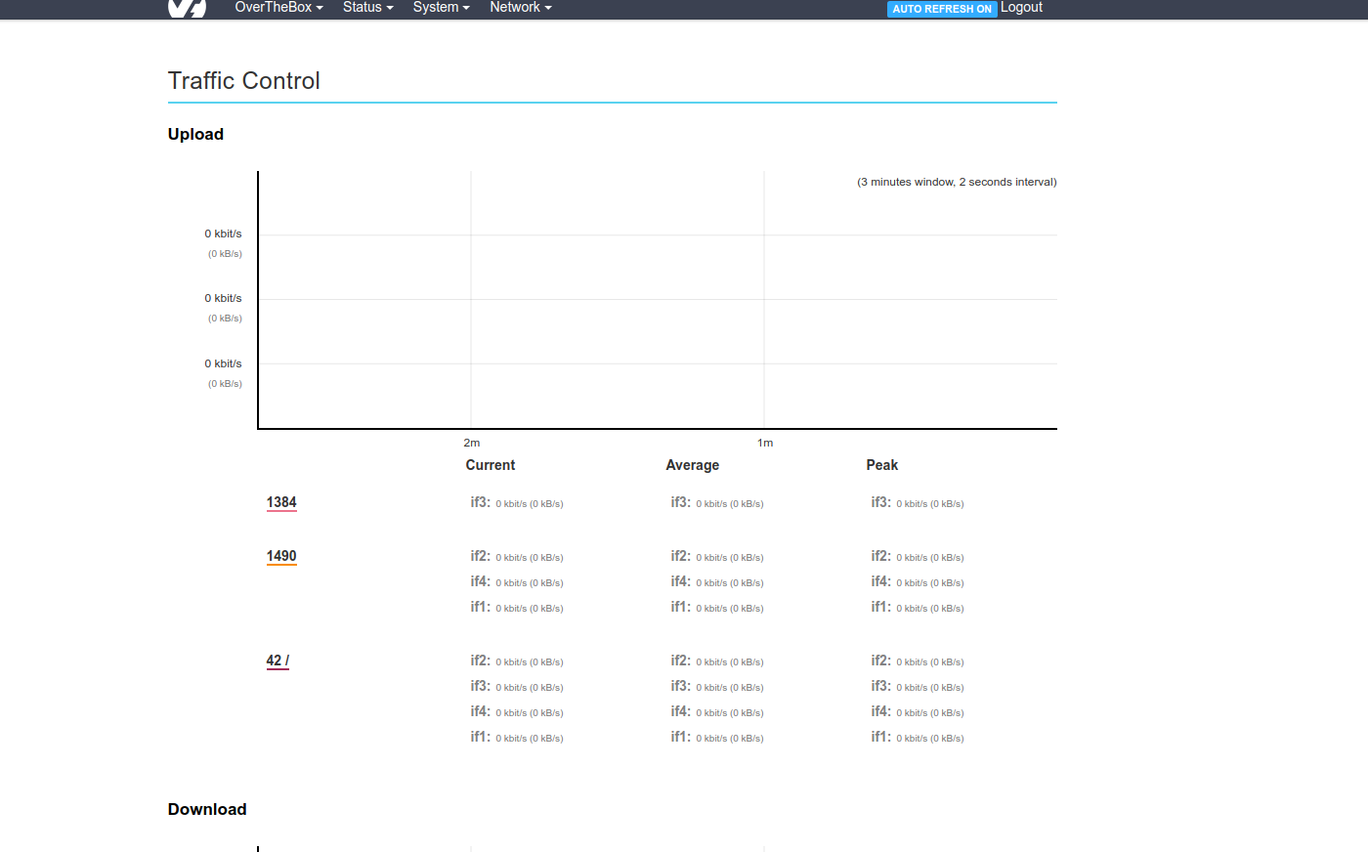The height and width of the screenshot is (852, 1368).
Task: Click the Traffic Control page title
Action: click(x=244, y=81)
